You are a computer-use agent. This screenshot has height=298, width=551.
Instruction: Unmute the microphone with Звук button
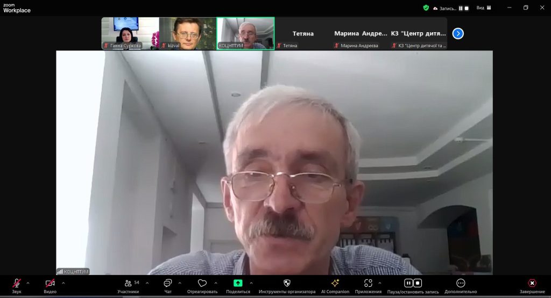point(17,284)
